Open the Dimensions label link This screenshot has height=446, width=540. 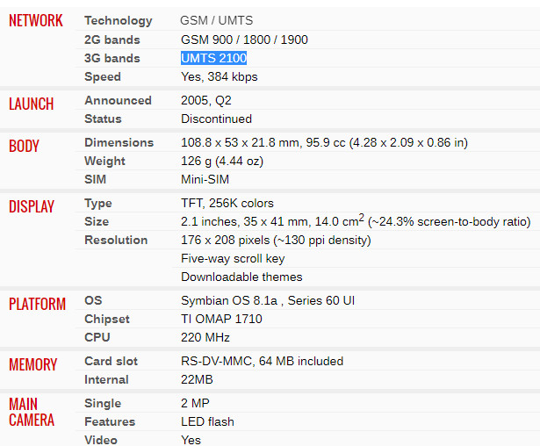tap(119, 142)
